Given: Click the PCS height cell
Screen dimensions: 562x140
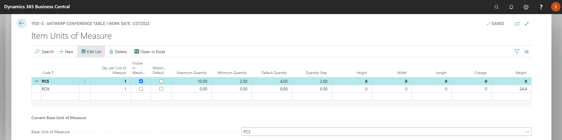Looking at the screenshot, I should pyautogui.click(x=352, y=81).
